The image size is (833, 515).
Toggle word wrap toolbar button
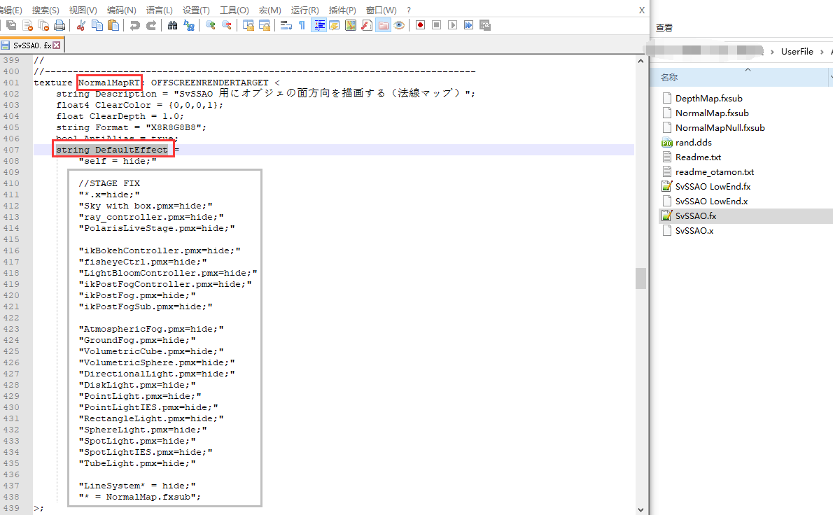coord(286,25)
